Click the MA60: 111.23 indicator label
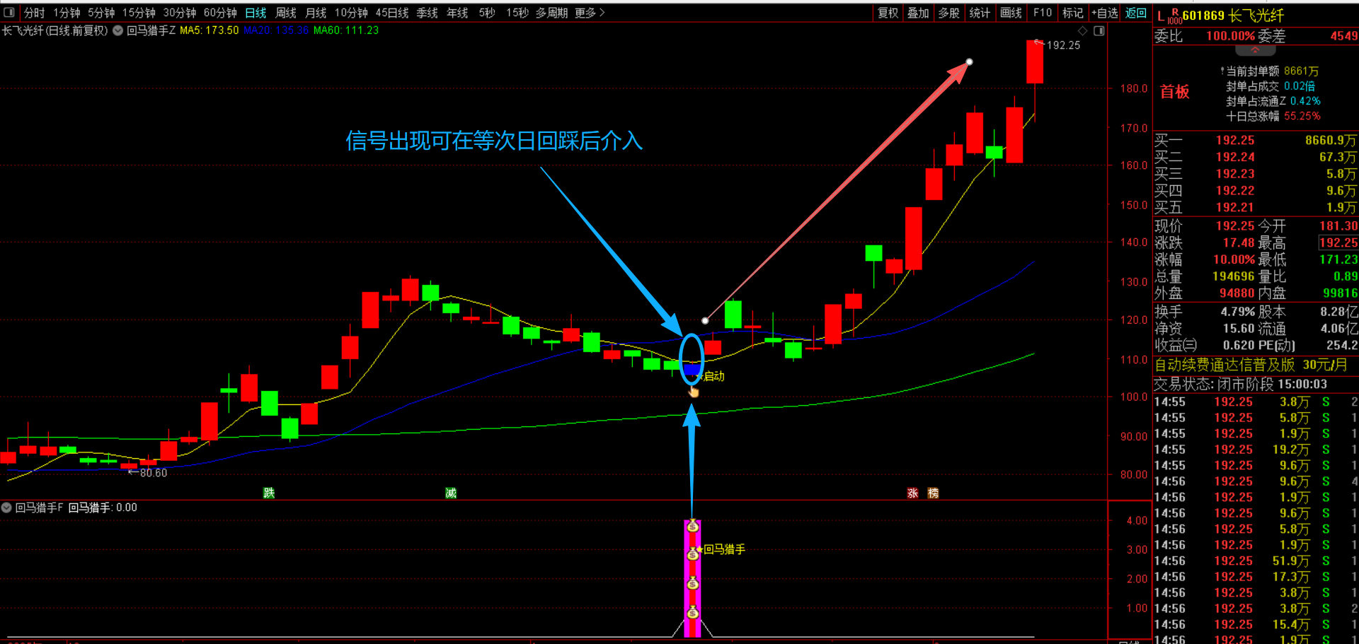1359x644 pixels. (346, 30)
